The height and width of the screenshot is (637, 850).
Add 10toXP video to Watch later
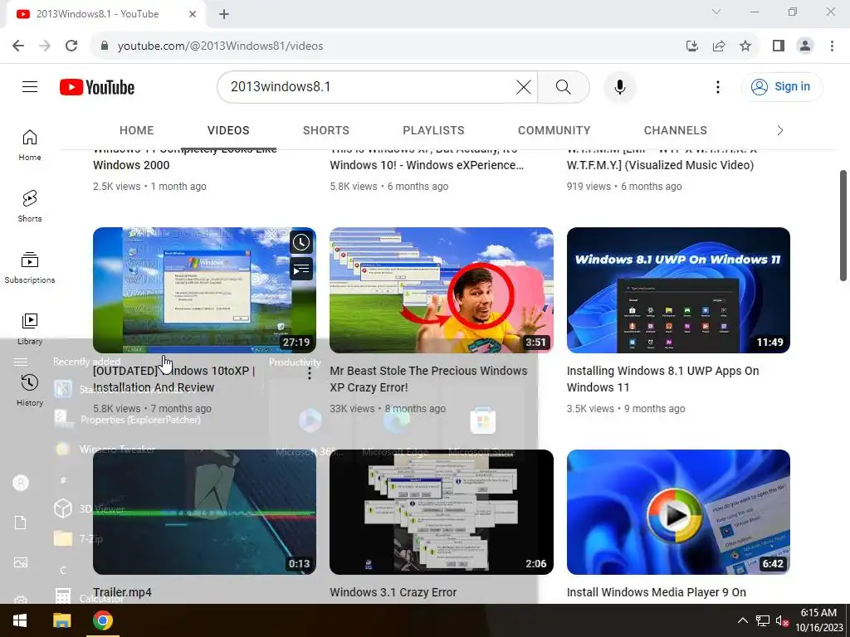coord(301,242)
